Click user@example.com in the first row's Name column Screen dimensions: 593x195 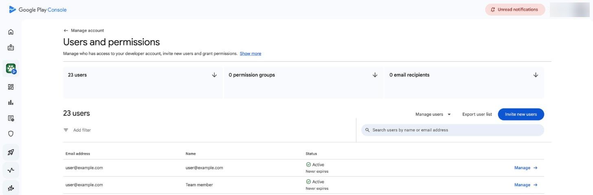[x=204, y=168]
